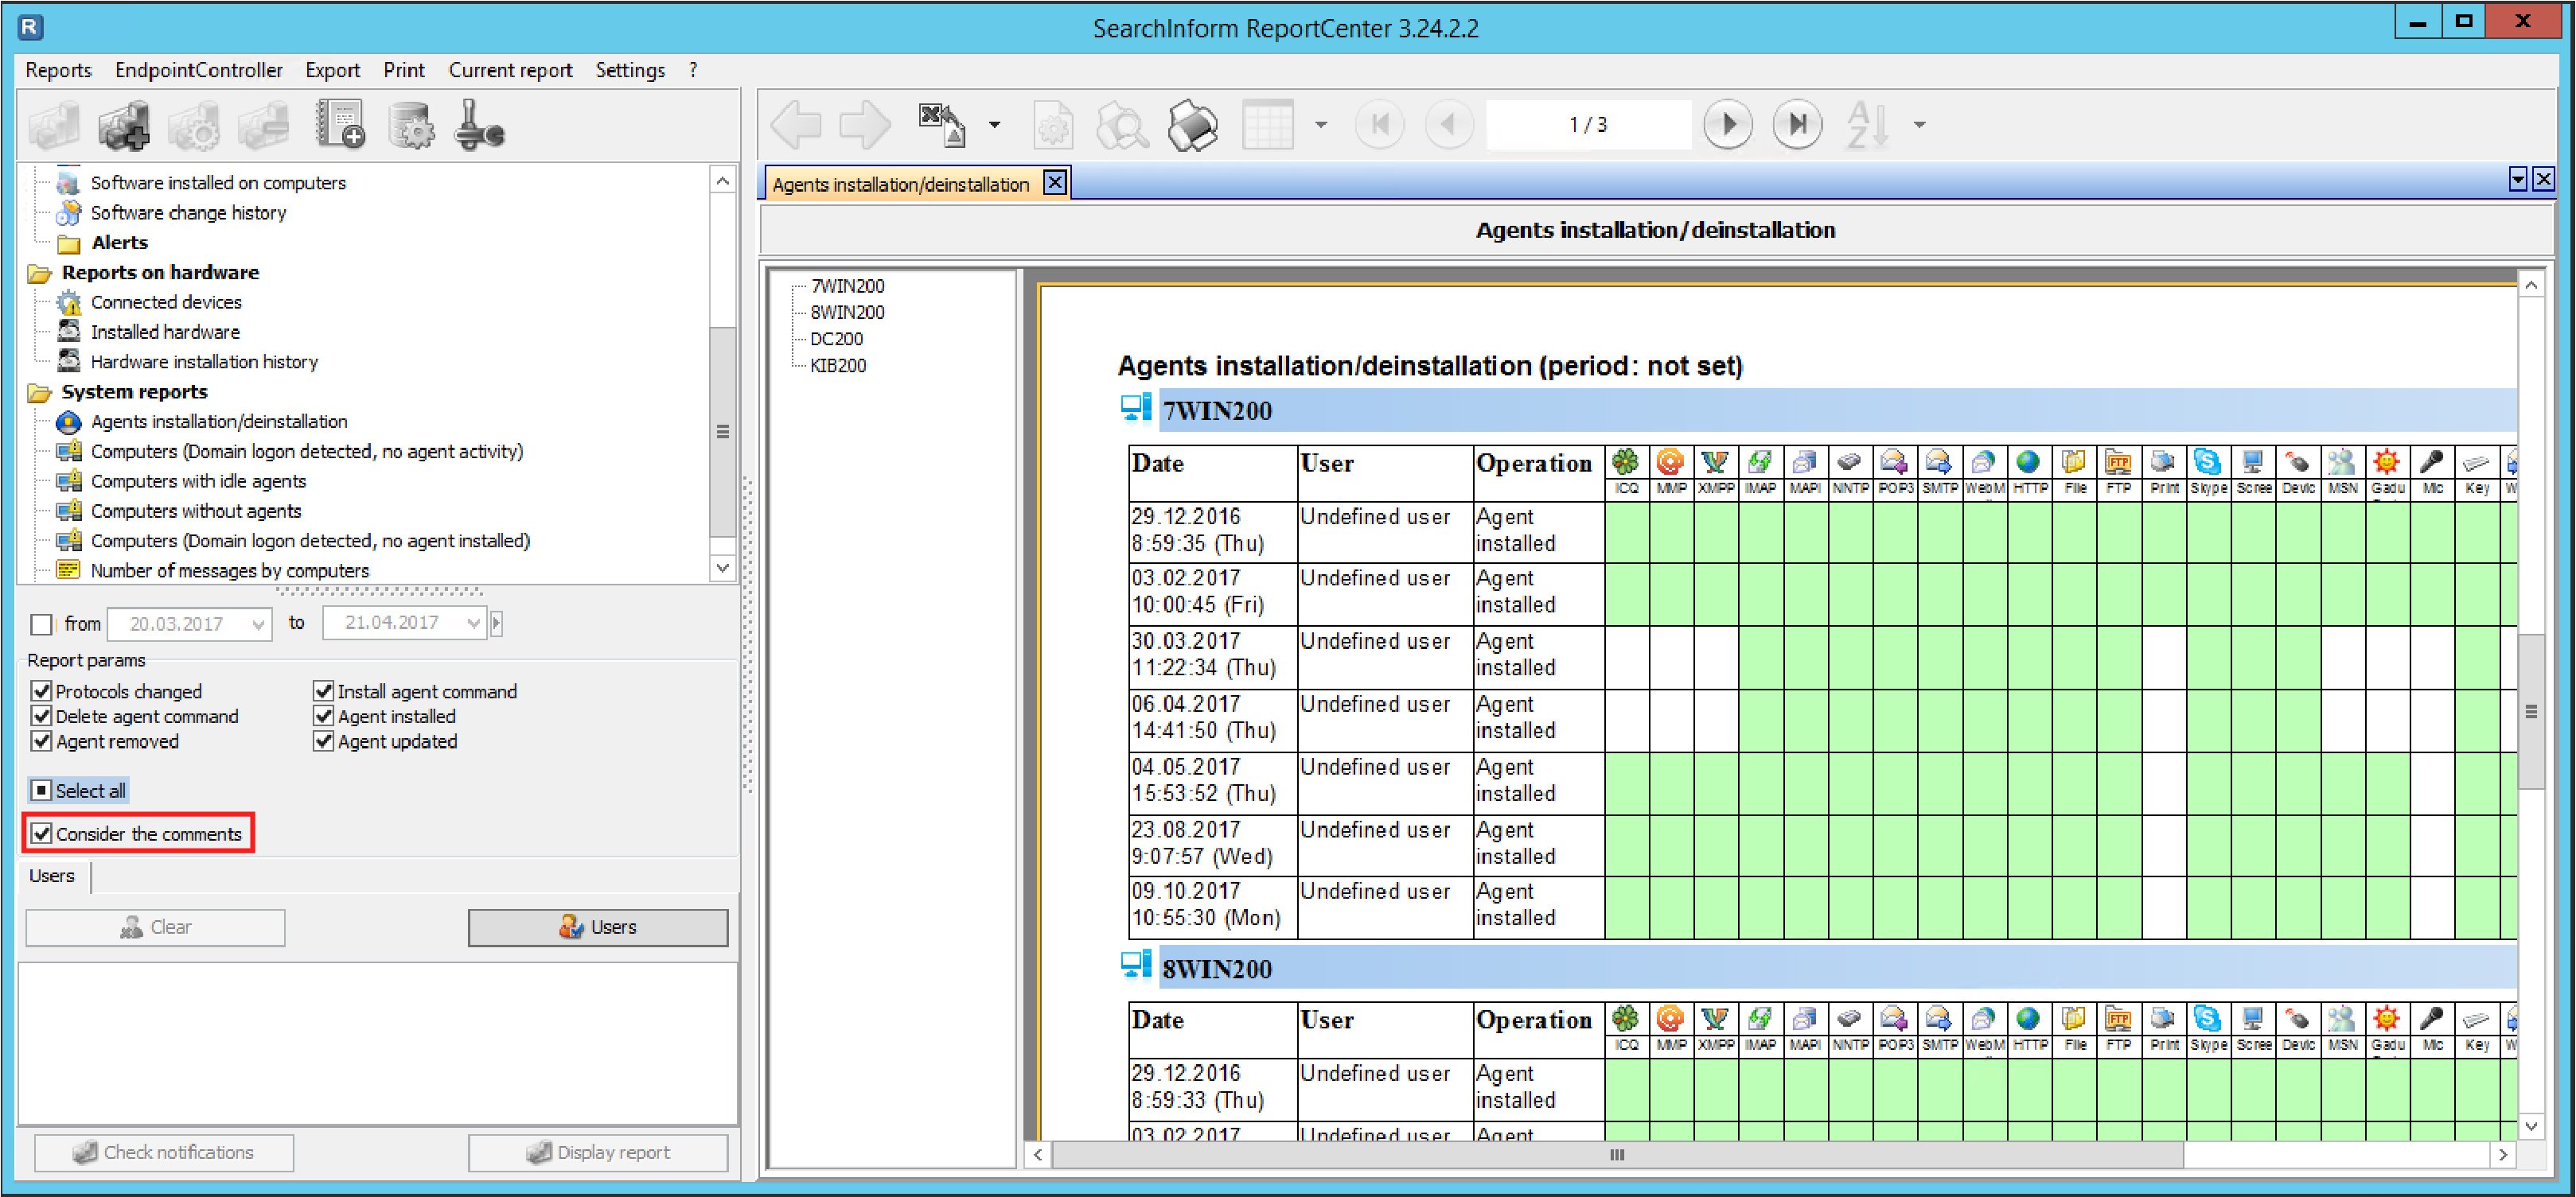Open the Current report menu
2576x1197 pixels.
[510, 70]
